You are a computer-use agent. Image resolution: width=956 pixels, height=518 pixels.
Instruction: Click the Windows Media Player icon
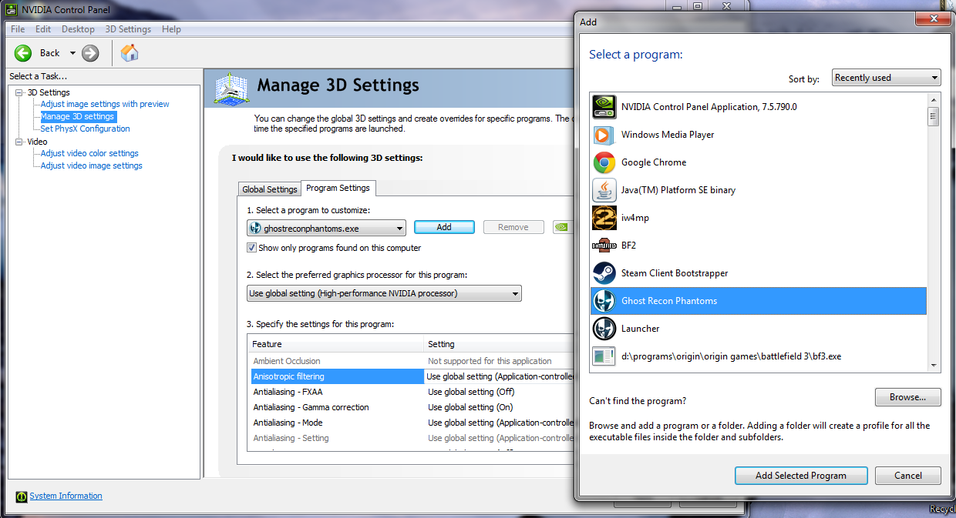tap(604, 135)
